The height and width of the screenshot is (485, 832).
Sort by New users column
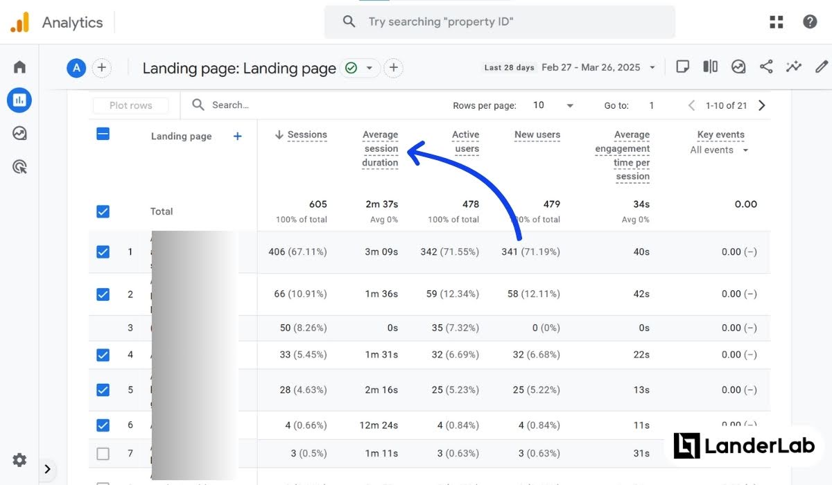pos(537,135)
